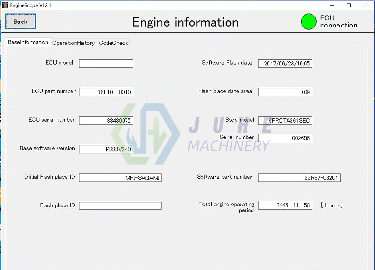375x270 pixels.
Task: Click the ECU serial number field showing 88480075
Action: pos(106,121)
